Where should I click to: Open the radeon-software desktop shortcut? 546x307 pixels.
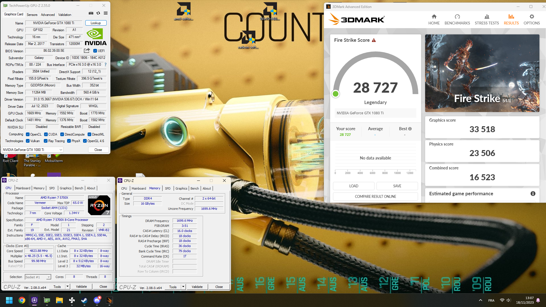[x=248, y=40]
